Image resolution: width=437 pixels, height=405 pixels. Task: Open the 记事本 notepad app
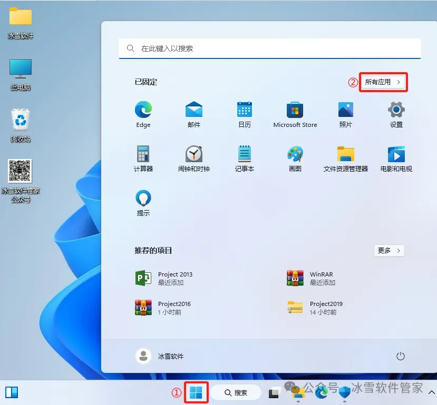click(245, 159)
